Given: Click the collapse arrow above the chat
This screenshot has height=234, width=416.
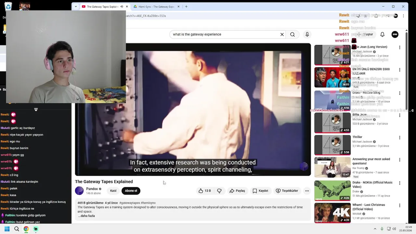Looking at the screenshot, I should point(36,110).
